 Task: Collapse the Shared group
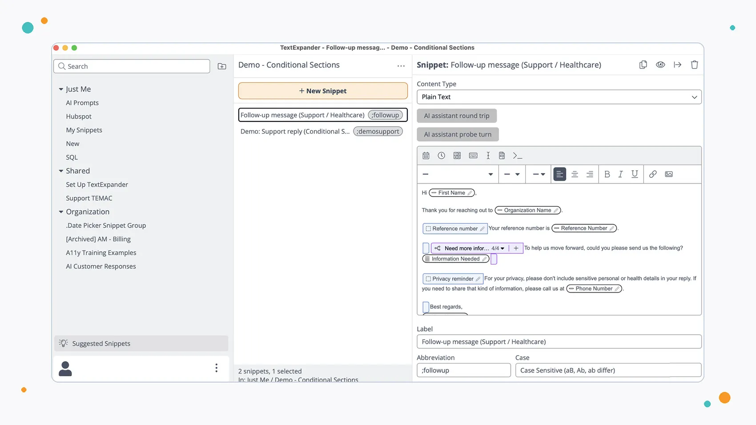[61, 171]
